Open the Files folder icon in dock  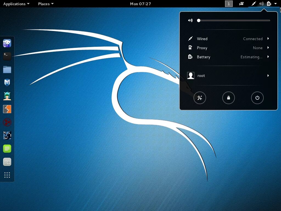pyautogui.click(x=7, y=70)
